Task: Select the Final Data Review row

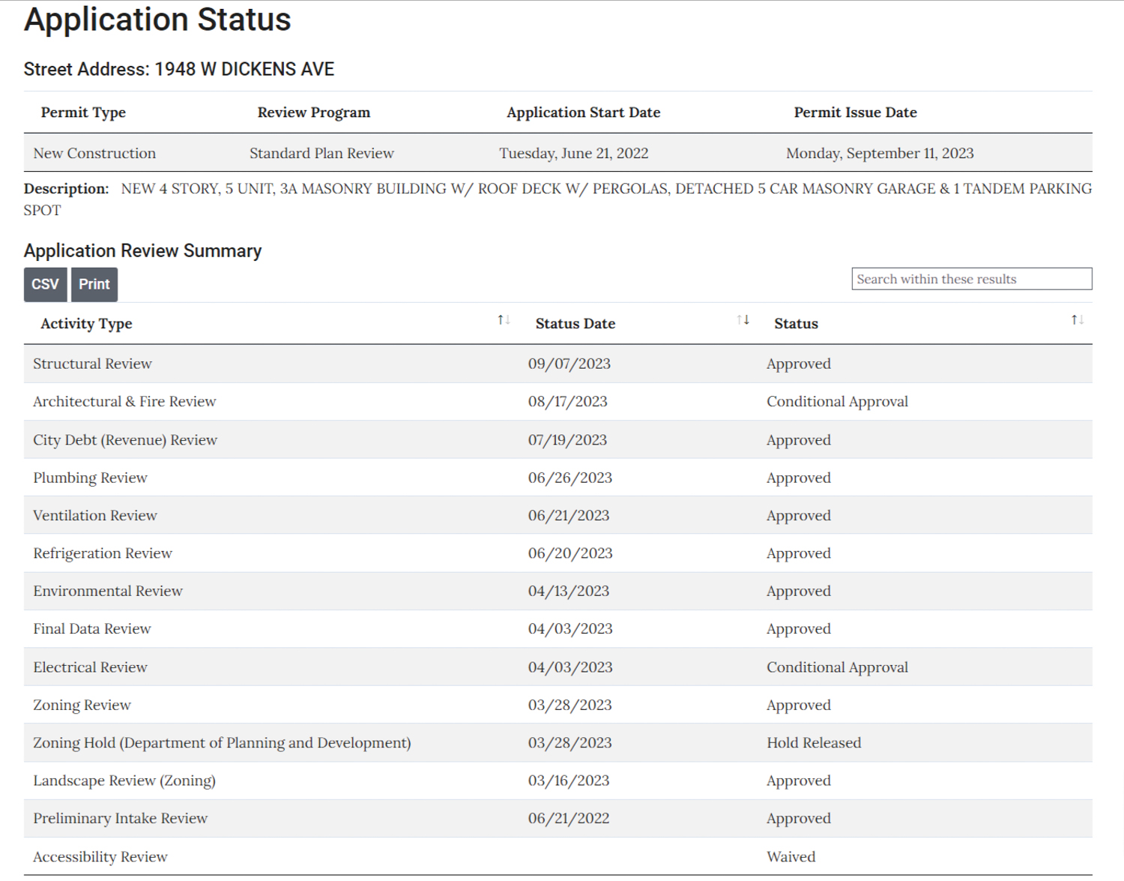Action: [558, 629]
